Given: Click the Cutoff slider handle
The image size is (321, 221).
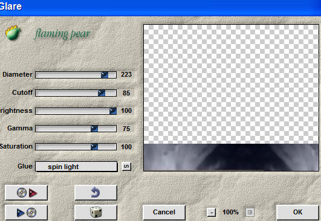Looking at the screenshot, I should pyautogui.click(x=102, y=93).
